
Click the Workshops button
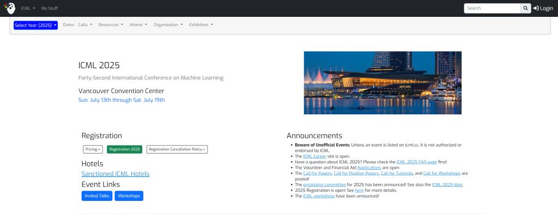(129, 196)
